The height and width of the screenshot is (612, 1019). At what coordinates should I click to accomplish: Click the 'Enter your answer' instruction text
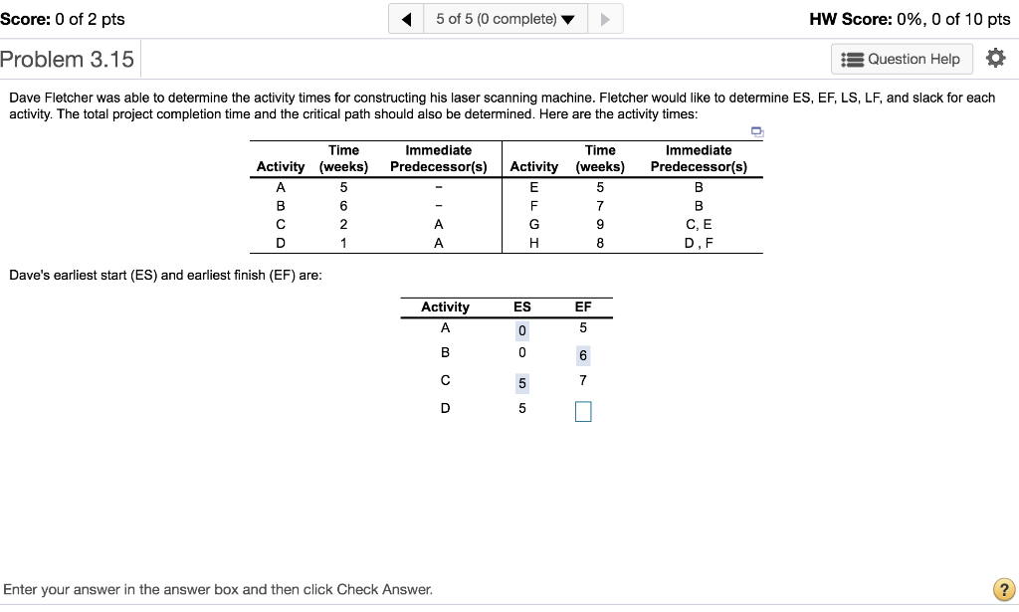pos(218,589)
